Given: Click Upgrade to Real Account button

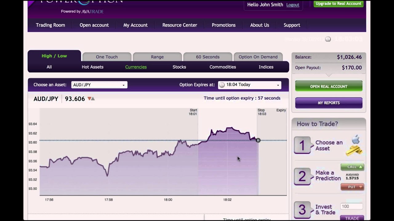Looking at the screenshot, I should click(338, 4).
